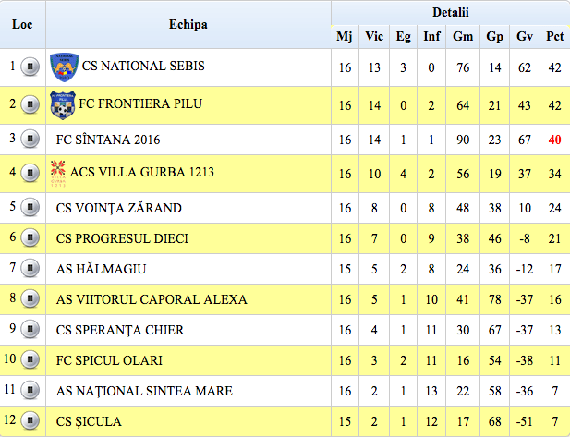Click the Vic column header
570x437 pixels.
coord(374,37)
